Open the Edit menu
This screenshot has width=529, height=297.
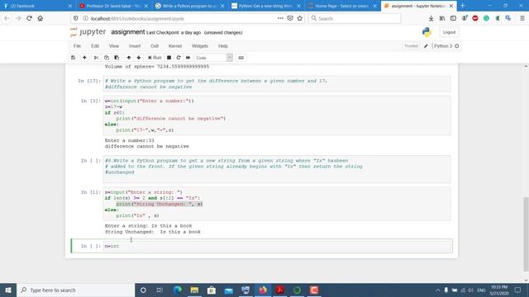pyautogui.click(x=95, y=46)
